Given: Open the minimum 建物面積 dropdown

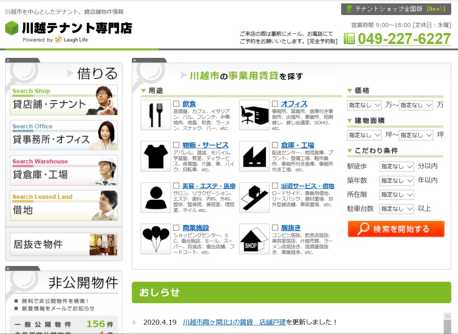Looking at the screenshot, I should point(364,135).
